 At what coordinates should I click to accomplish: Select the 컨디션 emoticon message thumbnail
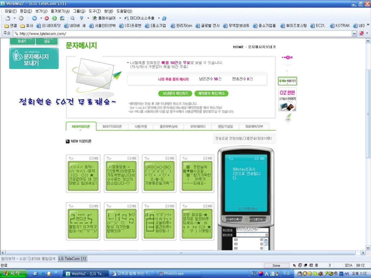83,221
